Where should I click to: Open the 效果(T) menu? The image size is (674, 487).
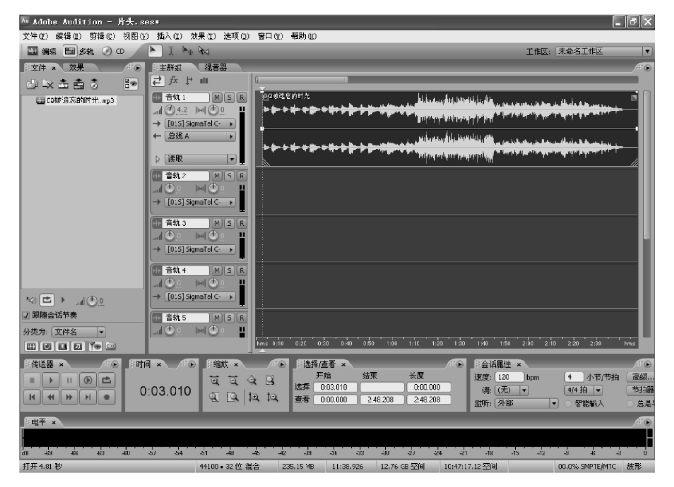click(203, 36)
